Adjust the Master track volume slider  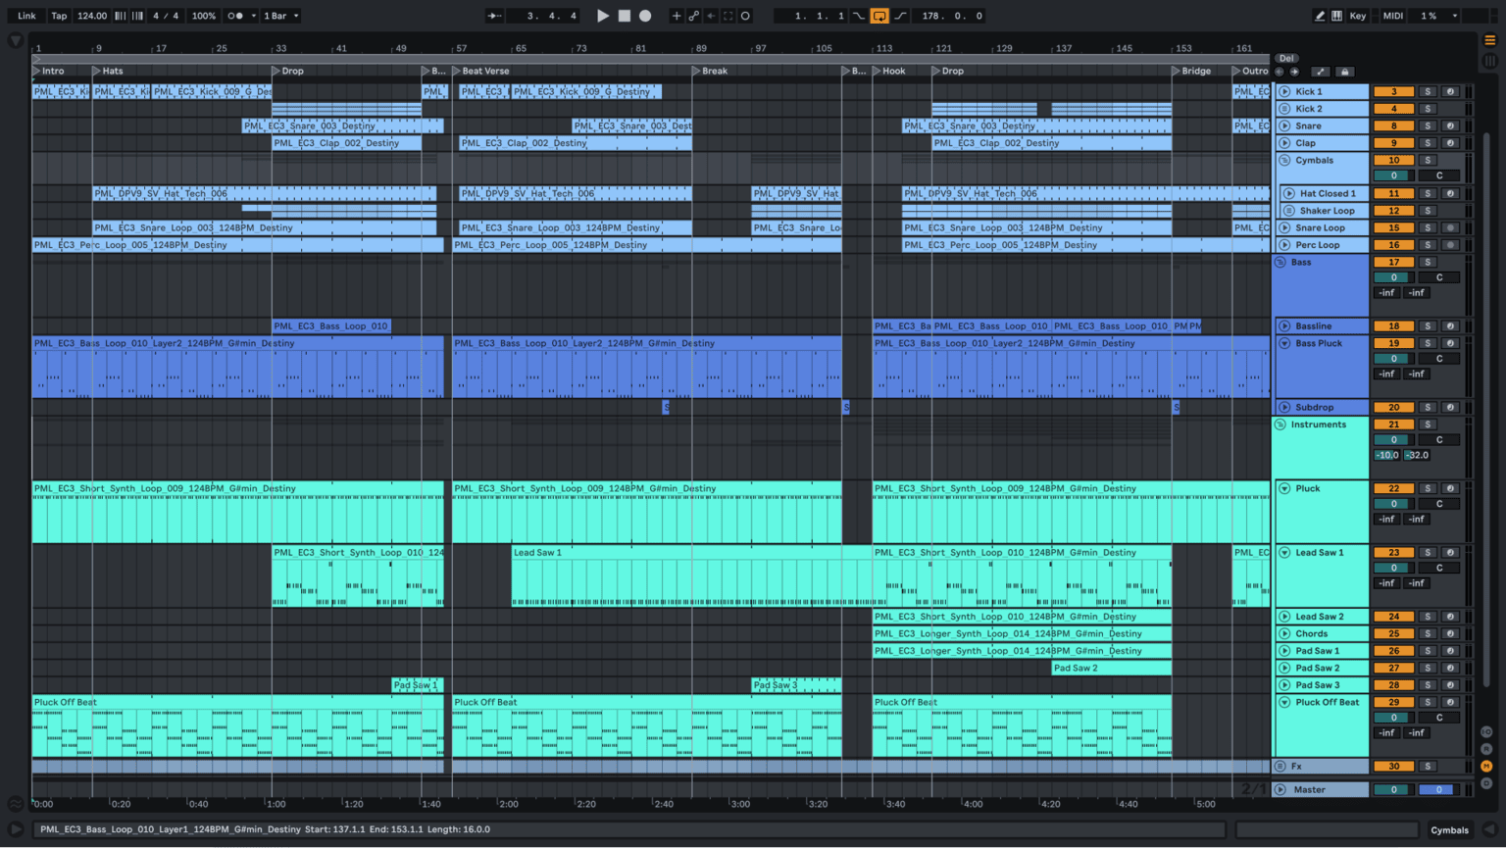point(1393,790)
